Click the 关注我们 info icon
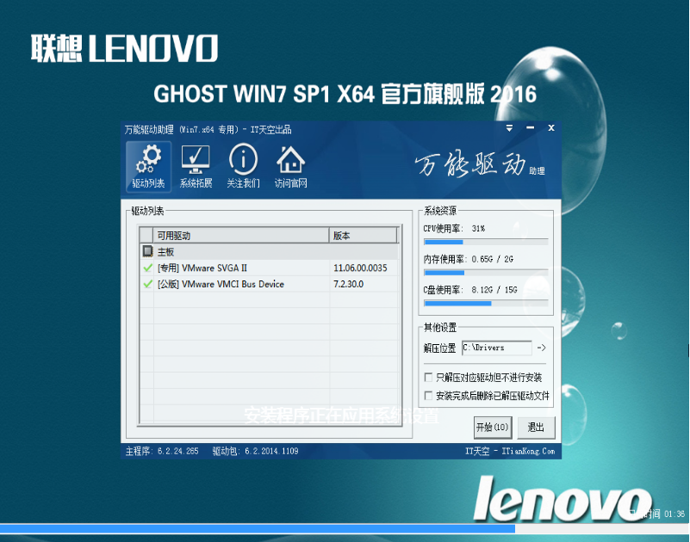The width and height of the screenshot is (690, 542). [x=243, y=167]
